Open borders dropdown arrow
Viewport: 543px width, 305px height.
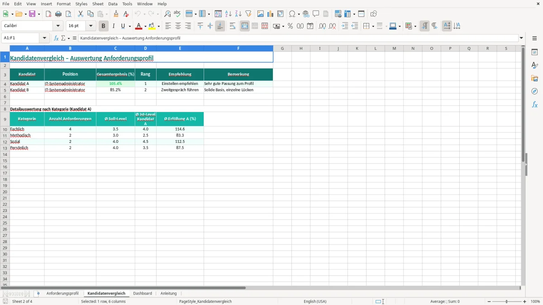coord(372,26)
